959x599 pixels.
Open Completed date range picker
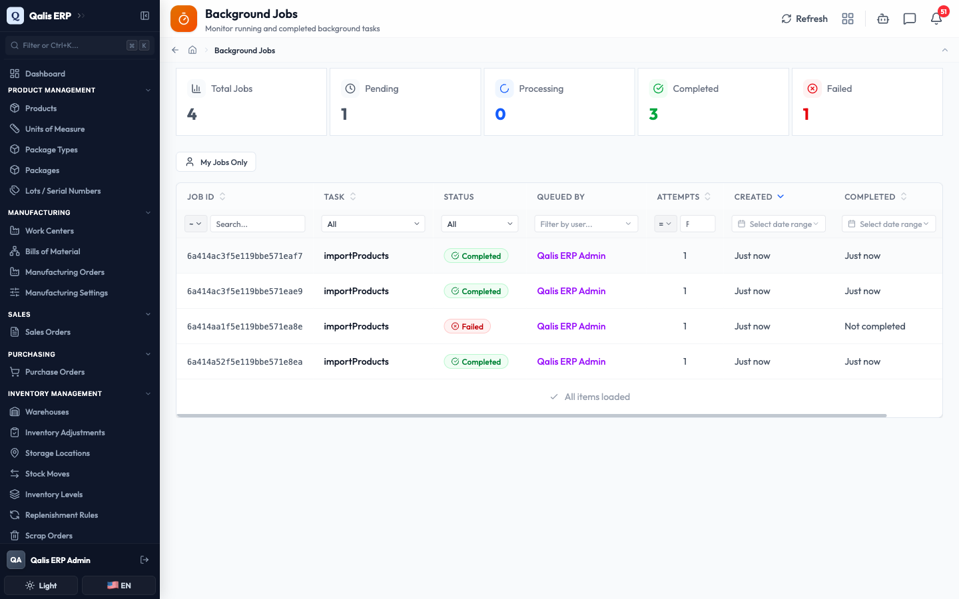click(889, 224)
